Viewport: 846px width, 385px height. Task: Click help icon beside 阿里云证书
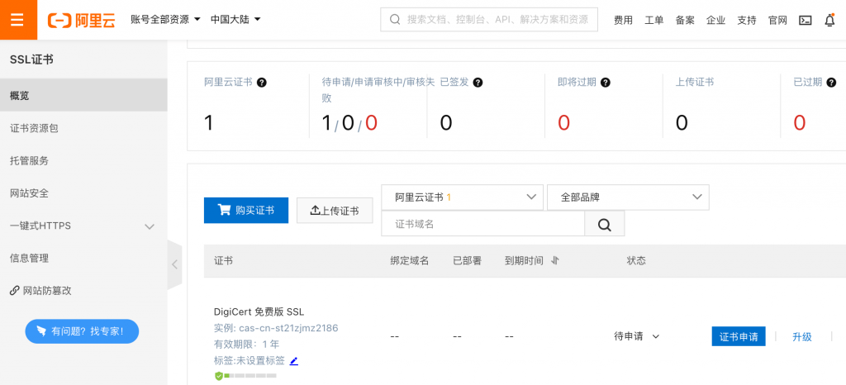click(x=262, y=83)
